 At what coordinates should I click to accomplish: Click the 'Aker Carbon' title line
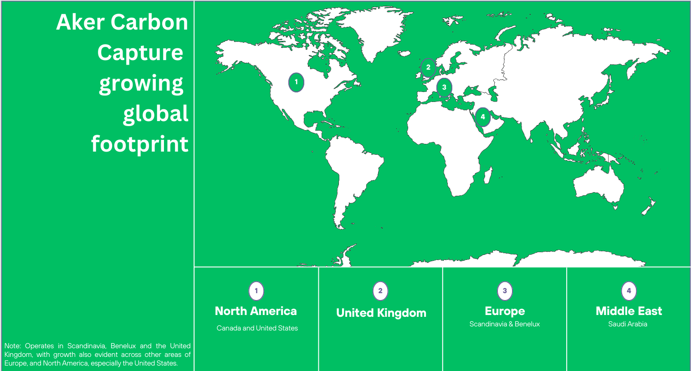[x=122, y=22]
